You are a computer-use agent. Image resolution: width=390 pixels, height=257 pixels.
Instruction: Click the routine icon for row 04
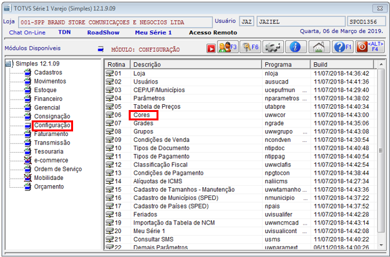coord(109,98)
